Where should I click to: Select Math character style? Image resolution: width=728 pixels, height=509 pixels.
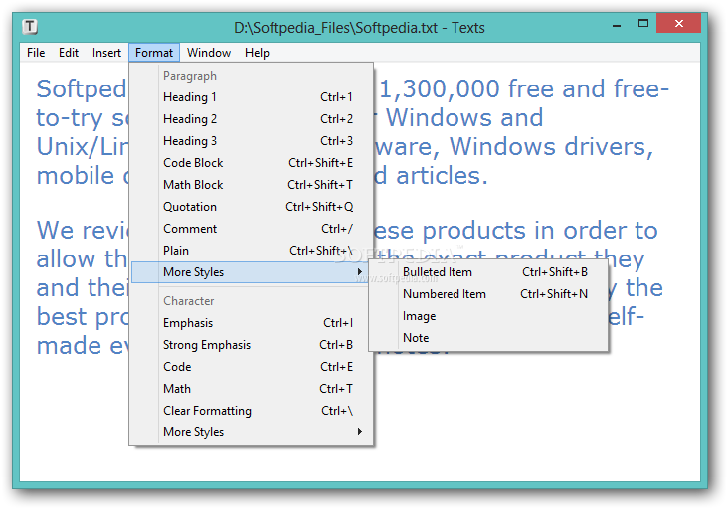click(x=252, y=389)
